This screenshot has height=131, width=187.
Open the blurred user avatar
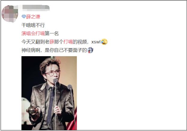click(x=10, y=14)
